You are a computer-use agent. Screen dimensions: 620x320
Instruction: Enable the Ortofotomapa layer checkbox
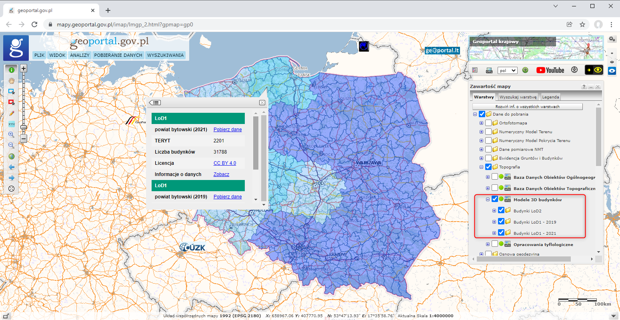pyautogui.click(x=488, y=123)
